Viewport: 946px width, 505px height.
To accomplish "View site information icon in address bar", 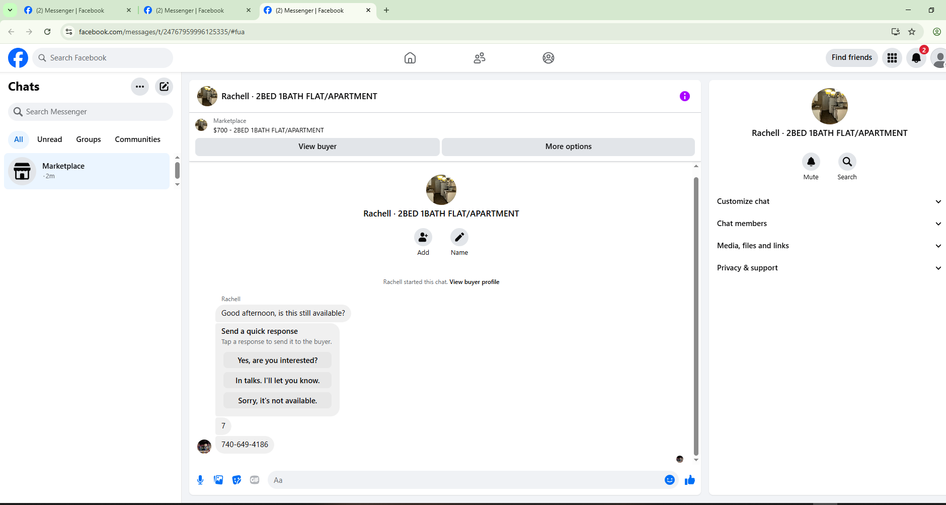I will coord(69,32).
